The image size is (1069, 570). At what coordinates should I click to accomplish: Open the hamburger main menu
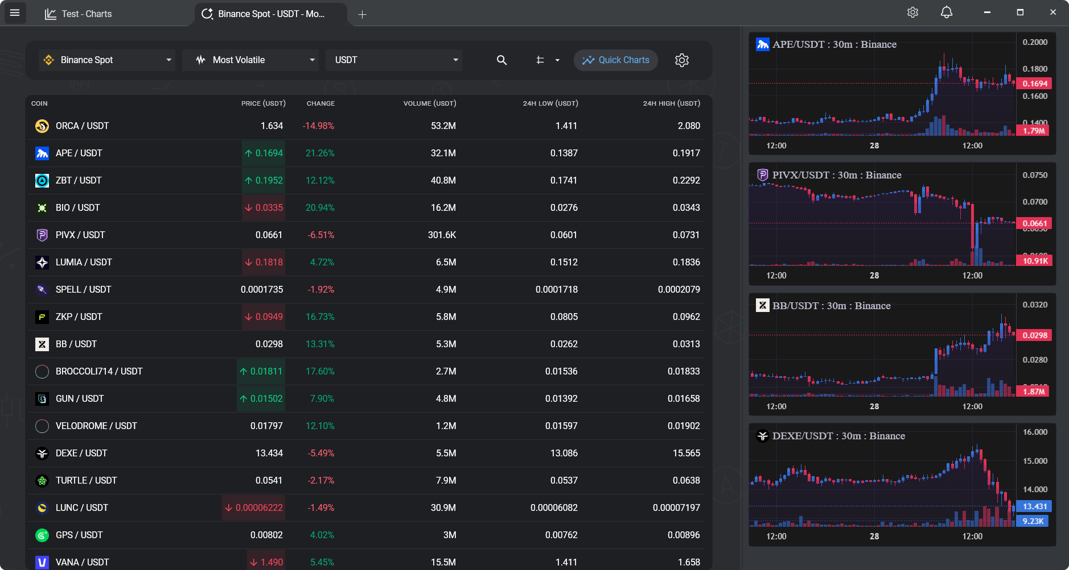tap(15, 13)
